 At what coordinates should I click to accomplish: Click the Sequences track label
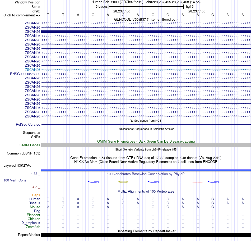pos(31,133)
